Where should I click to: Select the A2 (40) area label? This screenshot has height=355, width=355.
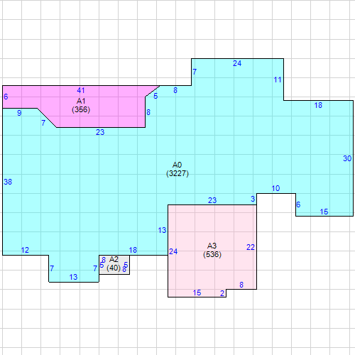point(114,264)
